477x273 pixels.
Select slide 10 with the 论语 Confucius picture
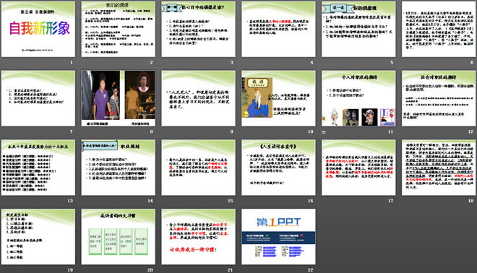click(278, 98)
